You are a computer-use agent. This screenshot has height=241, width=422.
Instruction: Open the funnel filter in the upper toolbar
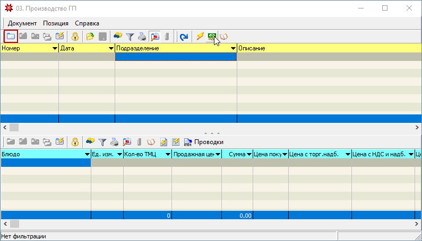tap(130, 37)
